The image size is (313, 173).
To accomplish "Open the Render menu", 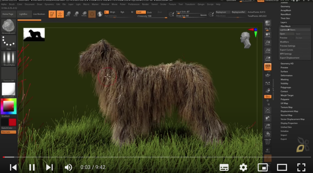I will pyautogui.click(x=145, y=4).
